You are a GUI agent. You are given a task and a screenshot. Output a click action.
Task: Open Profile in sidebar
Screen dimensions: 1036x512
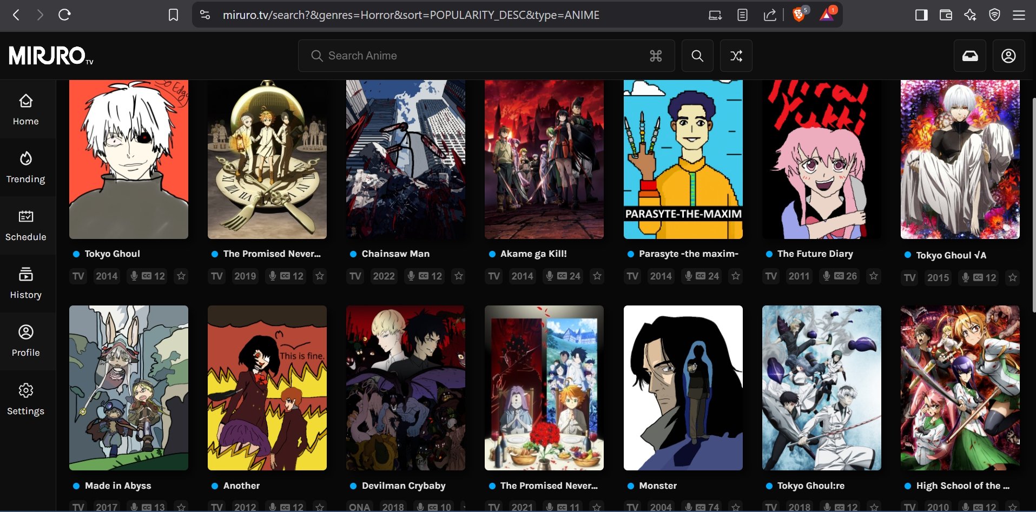point(26,341)
